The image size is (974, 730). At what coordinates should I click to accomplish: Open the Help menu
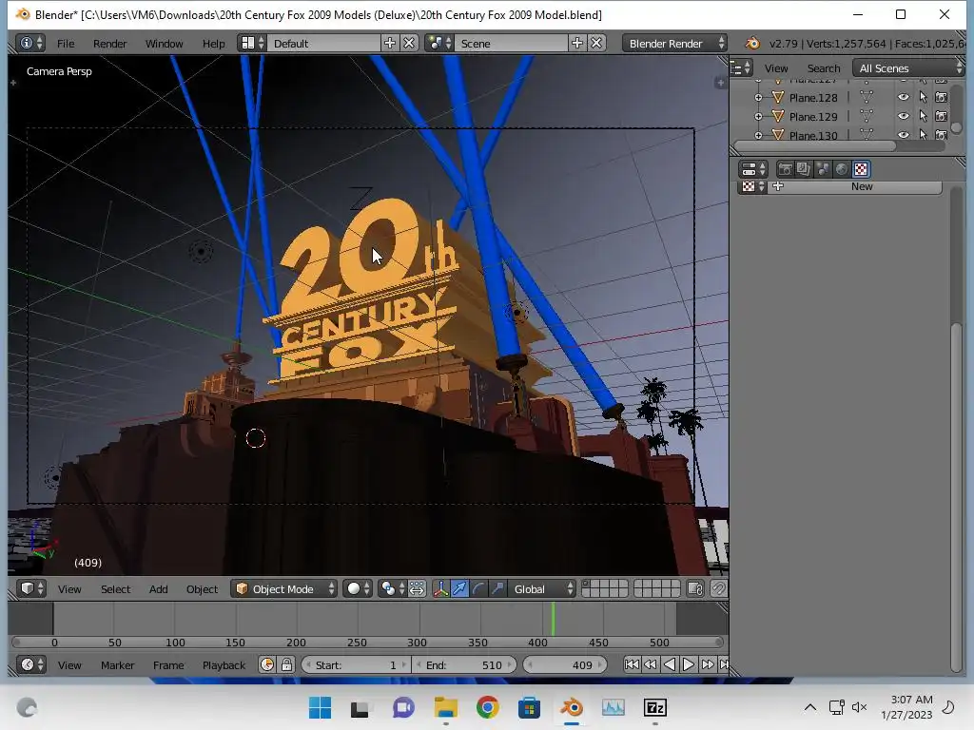click(x=214, y=44)
